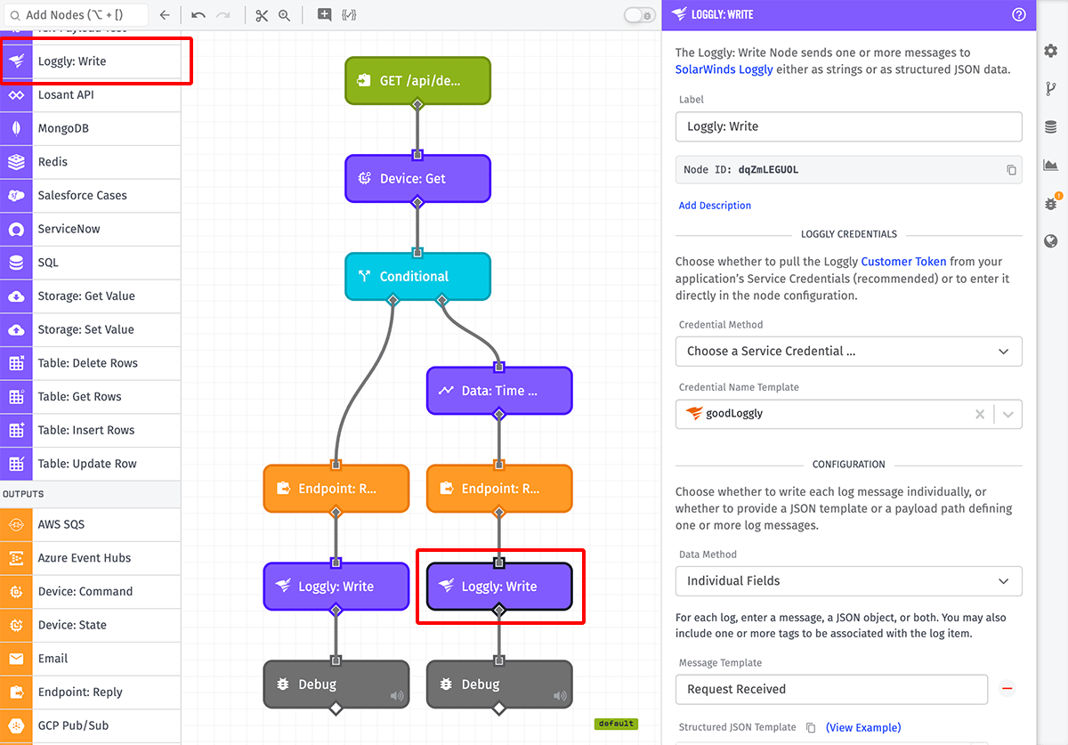1068x745 pixels.
Task: Open the debug bug icon tab
Action: pos(1051,203)
